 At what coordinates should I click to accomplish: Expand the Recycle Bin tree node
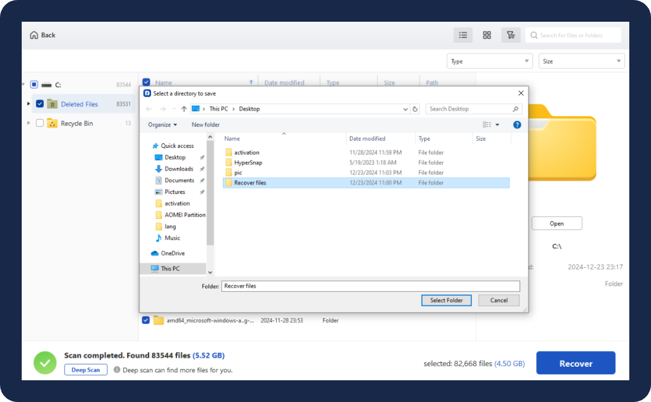(28, 123)
